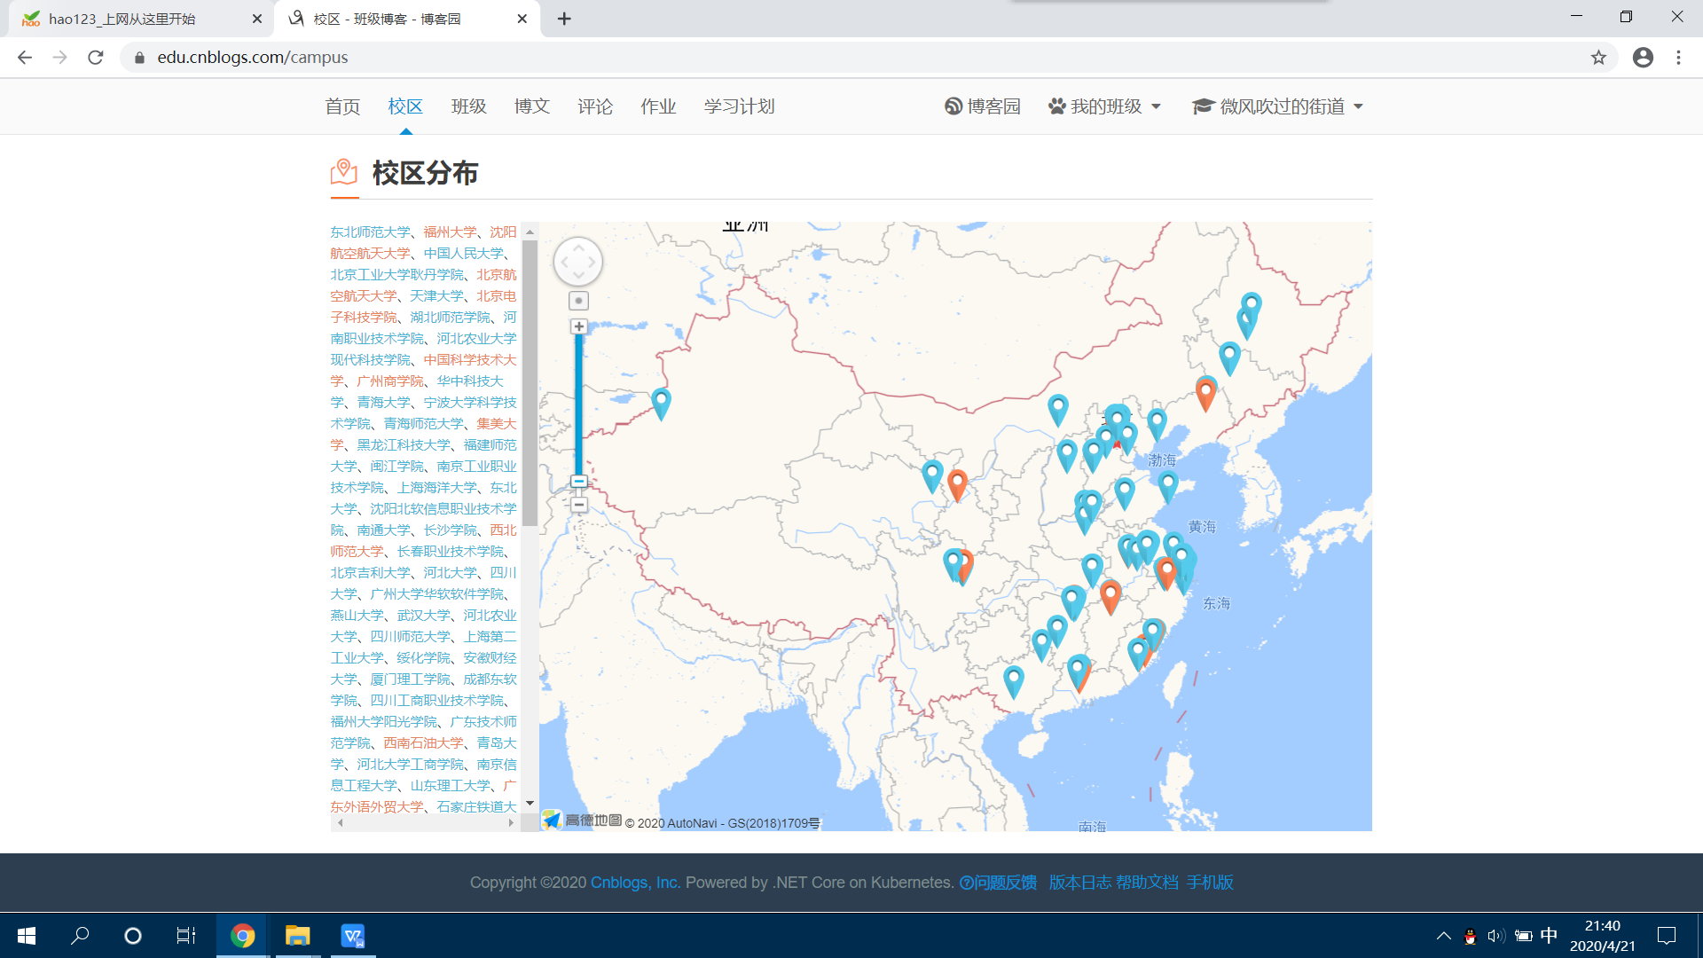Expand the 微风吹过的街道 user dropdown
The width and height of the screenshot is (1703, 958).
coord(1277,106)
